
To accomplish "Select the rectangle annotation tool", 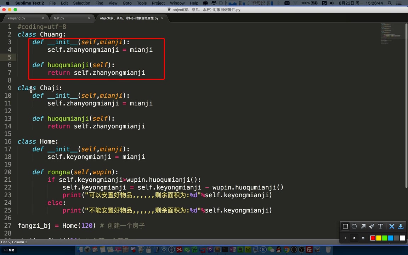I will click(345, 226).
